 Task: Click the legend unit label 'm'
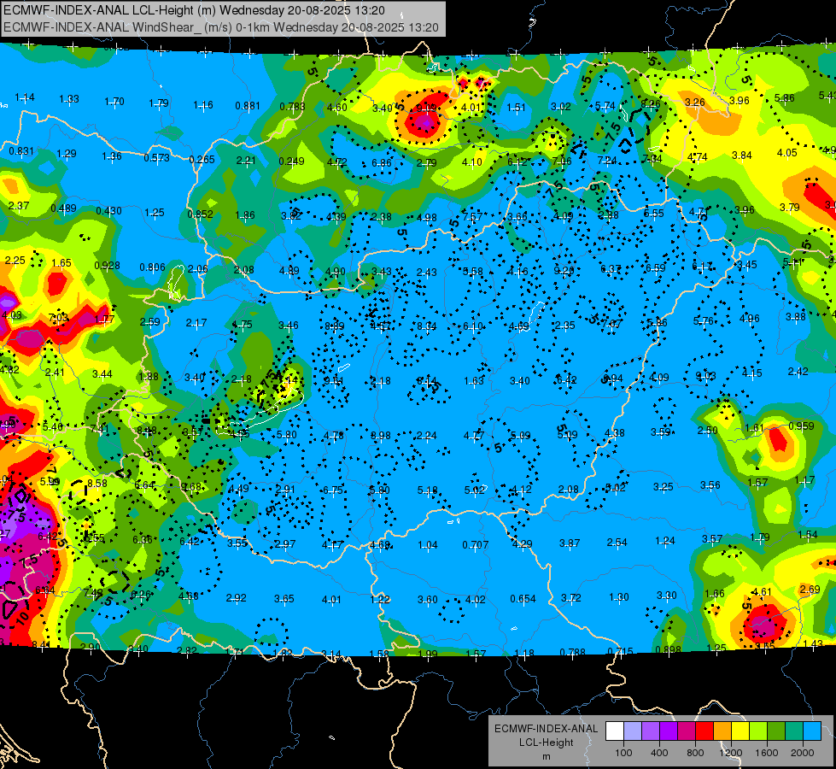(546, 757)
